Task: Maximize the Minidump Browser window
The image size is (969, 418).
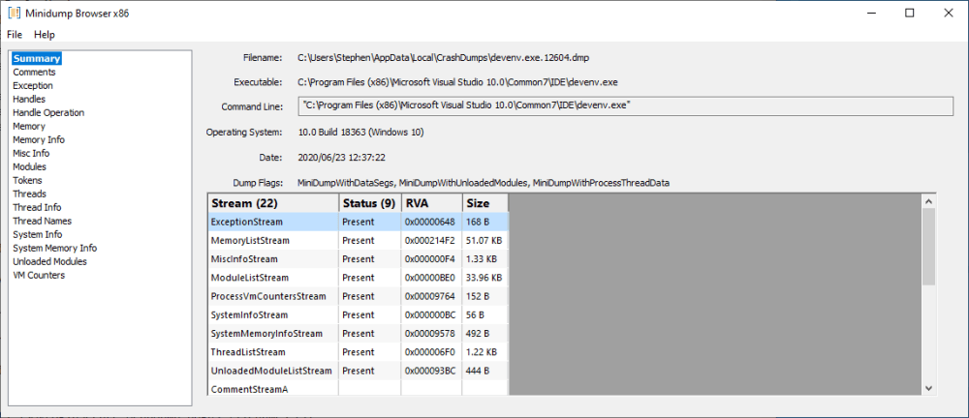Action: click(x=910, y=13)
